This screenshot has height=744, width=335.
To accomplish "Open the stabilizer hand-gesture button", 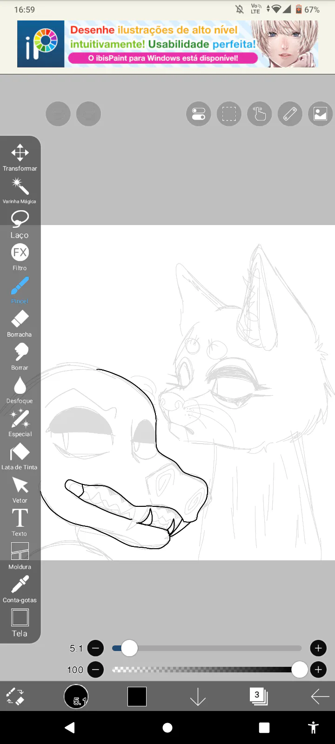I will pyautogui.click(x=260, y=113).
